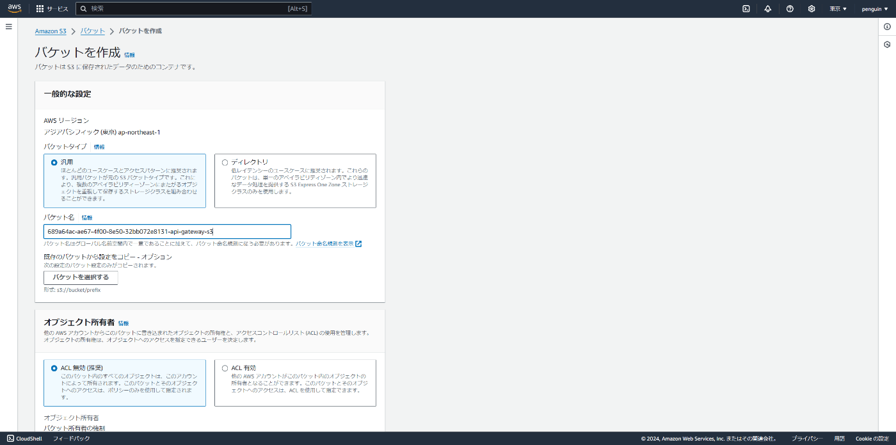Click フィードバック in footer
Viewport: 896px width, 445px height.
click(x=71, y=439)
